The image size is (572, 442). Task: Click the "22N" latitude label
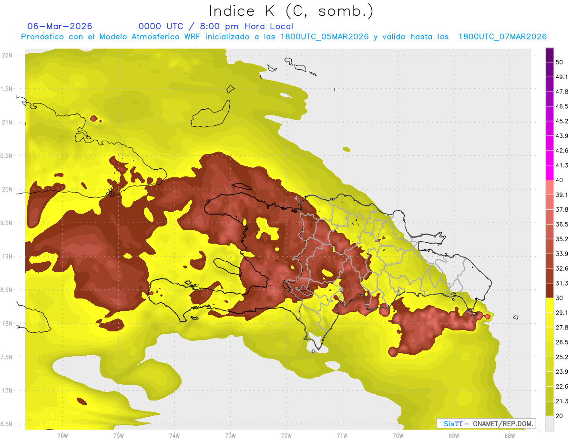(7, 55)
